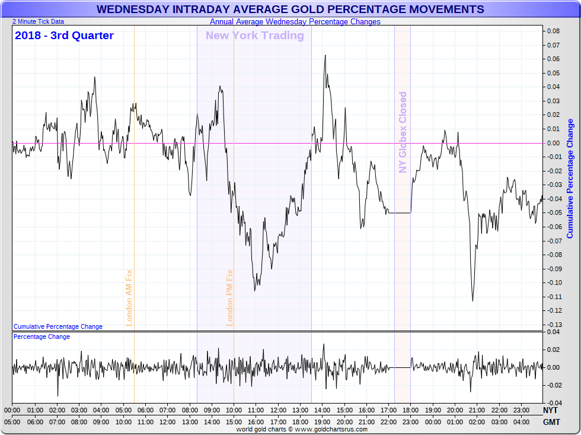Click the 0.06 value on the cumulative axis
This screenshot has width=581, height=435.
pyautogui.click(x=554, y=59)
